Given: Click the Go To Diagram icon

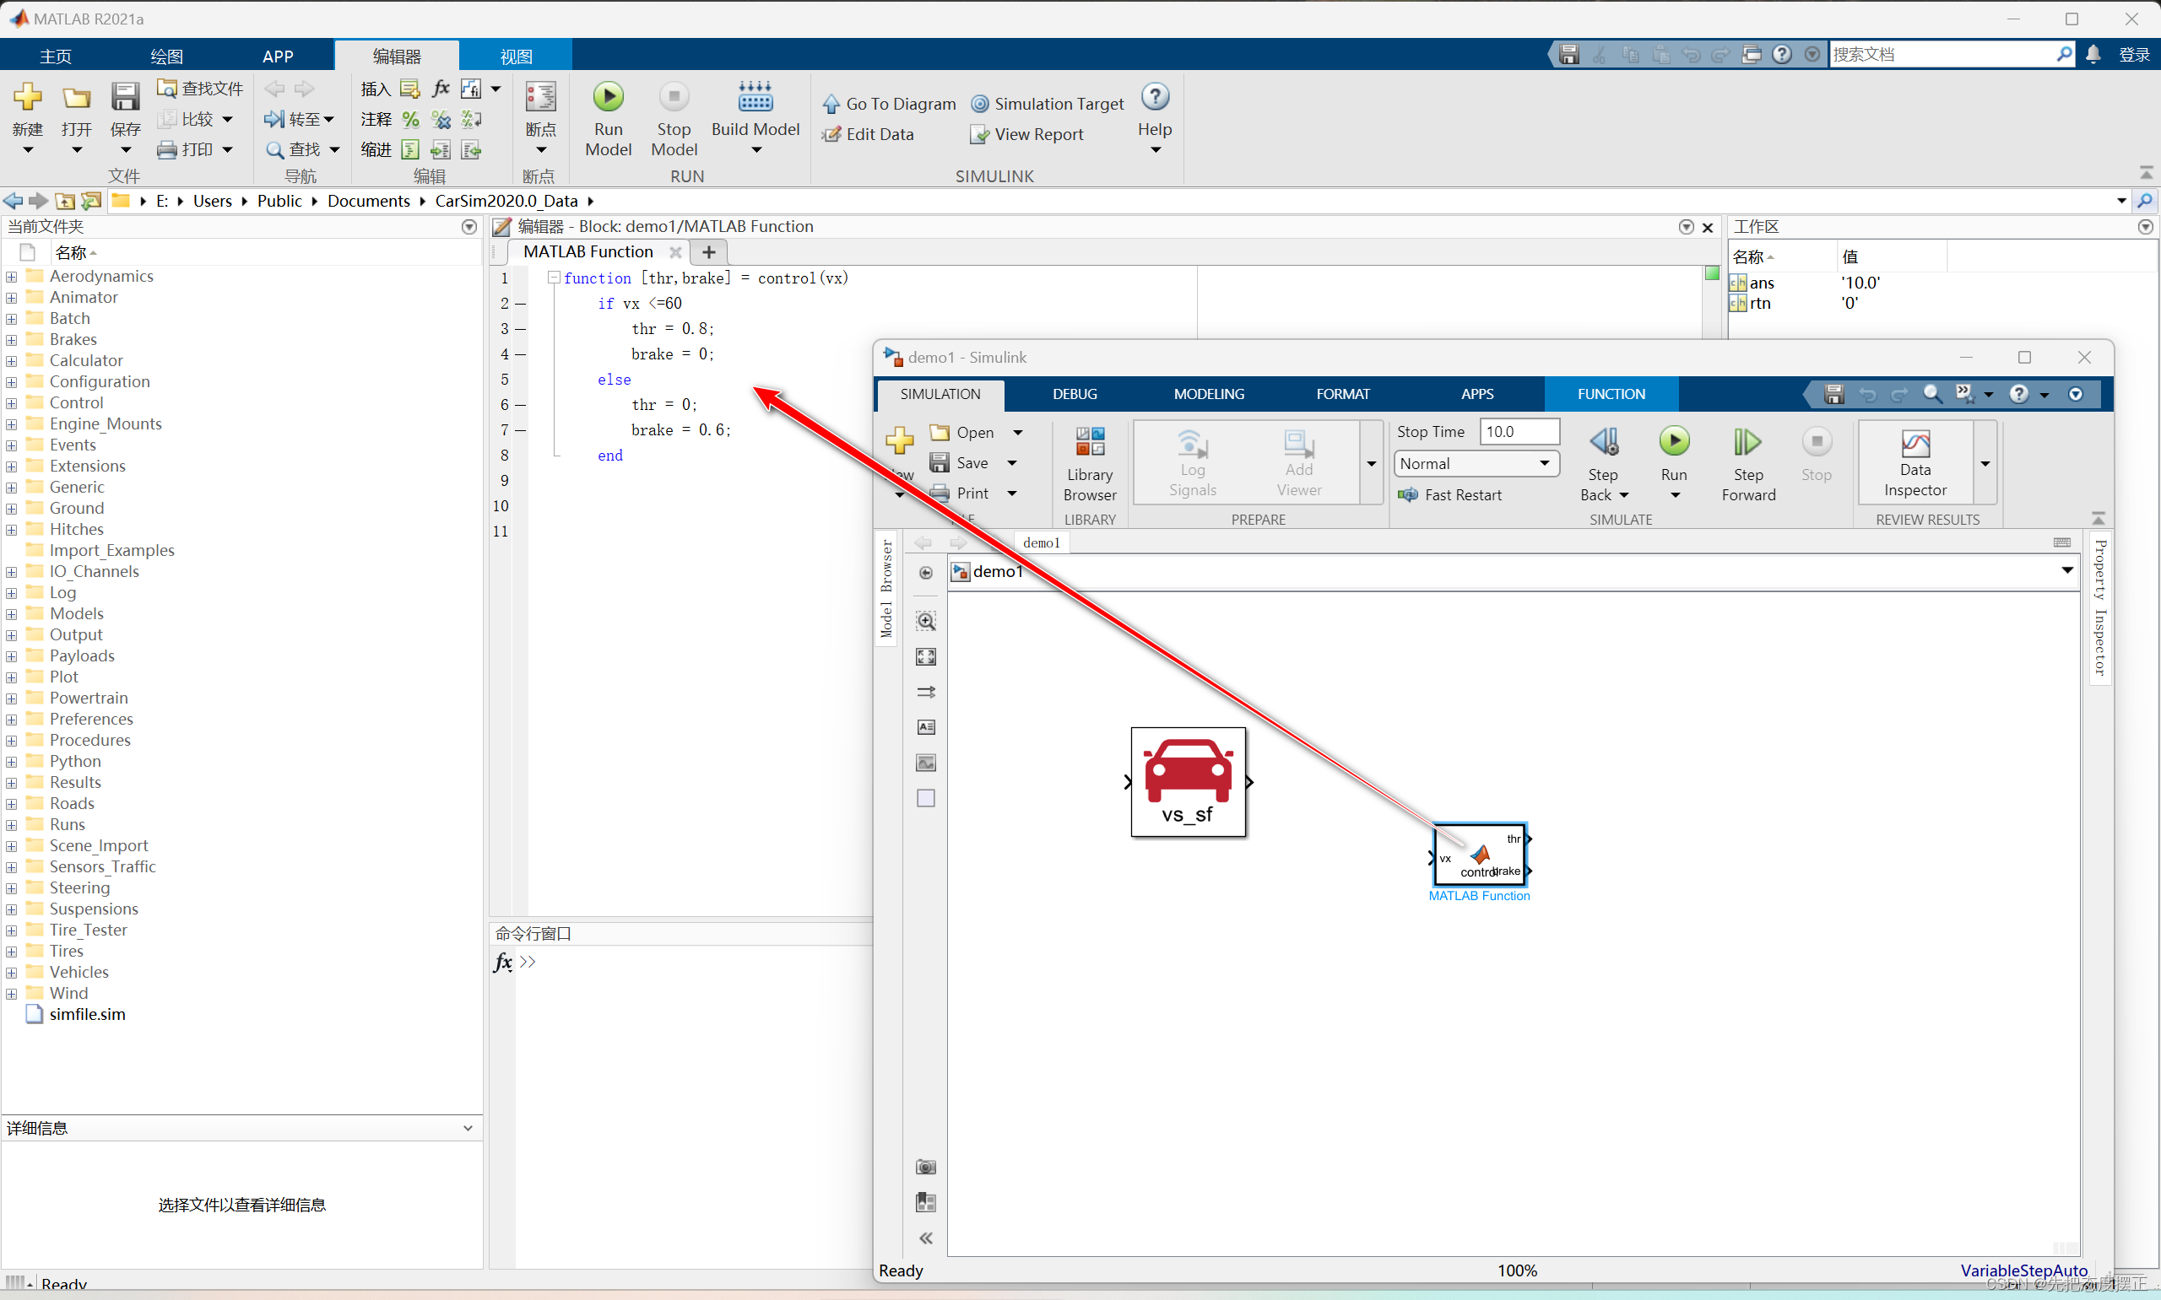Looking at the screenshot, I should pos(831,105).
